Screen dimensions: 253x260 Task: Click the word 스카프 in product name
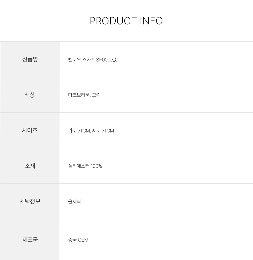pos(89,60)
